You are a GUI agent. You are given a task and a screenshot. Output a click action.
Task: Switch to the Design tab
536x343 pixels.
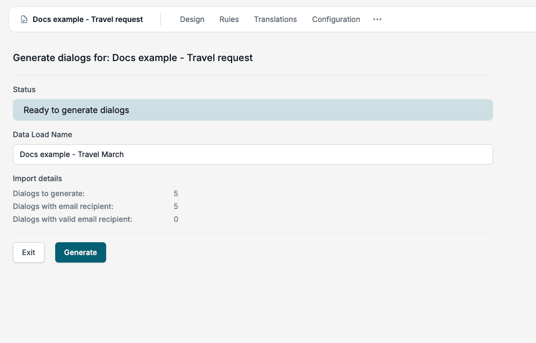[x=192, y=19]
